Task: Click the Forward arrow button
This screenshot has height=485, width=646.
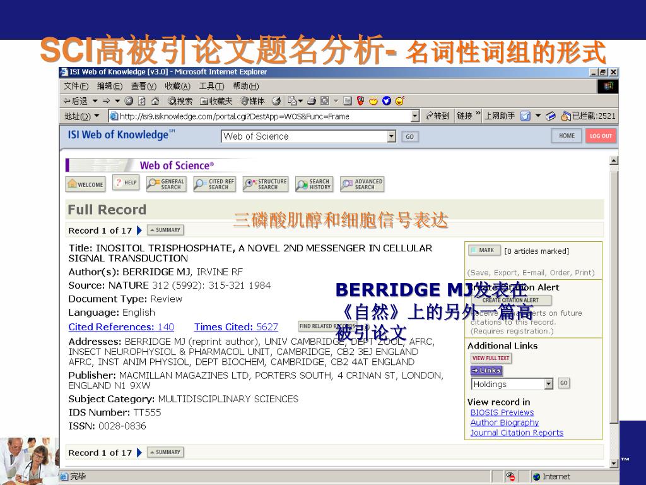Action: point(106,101)
